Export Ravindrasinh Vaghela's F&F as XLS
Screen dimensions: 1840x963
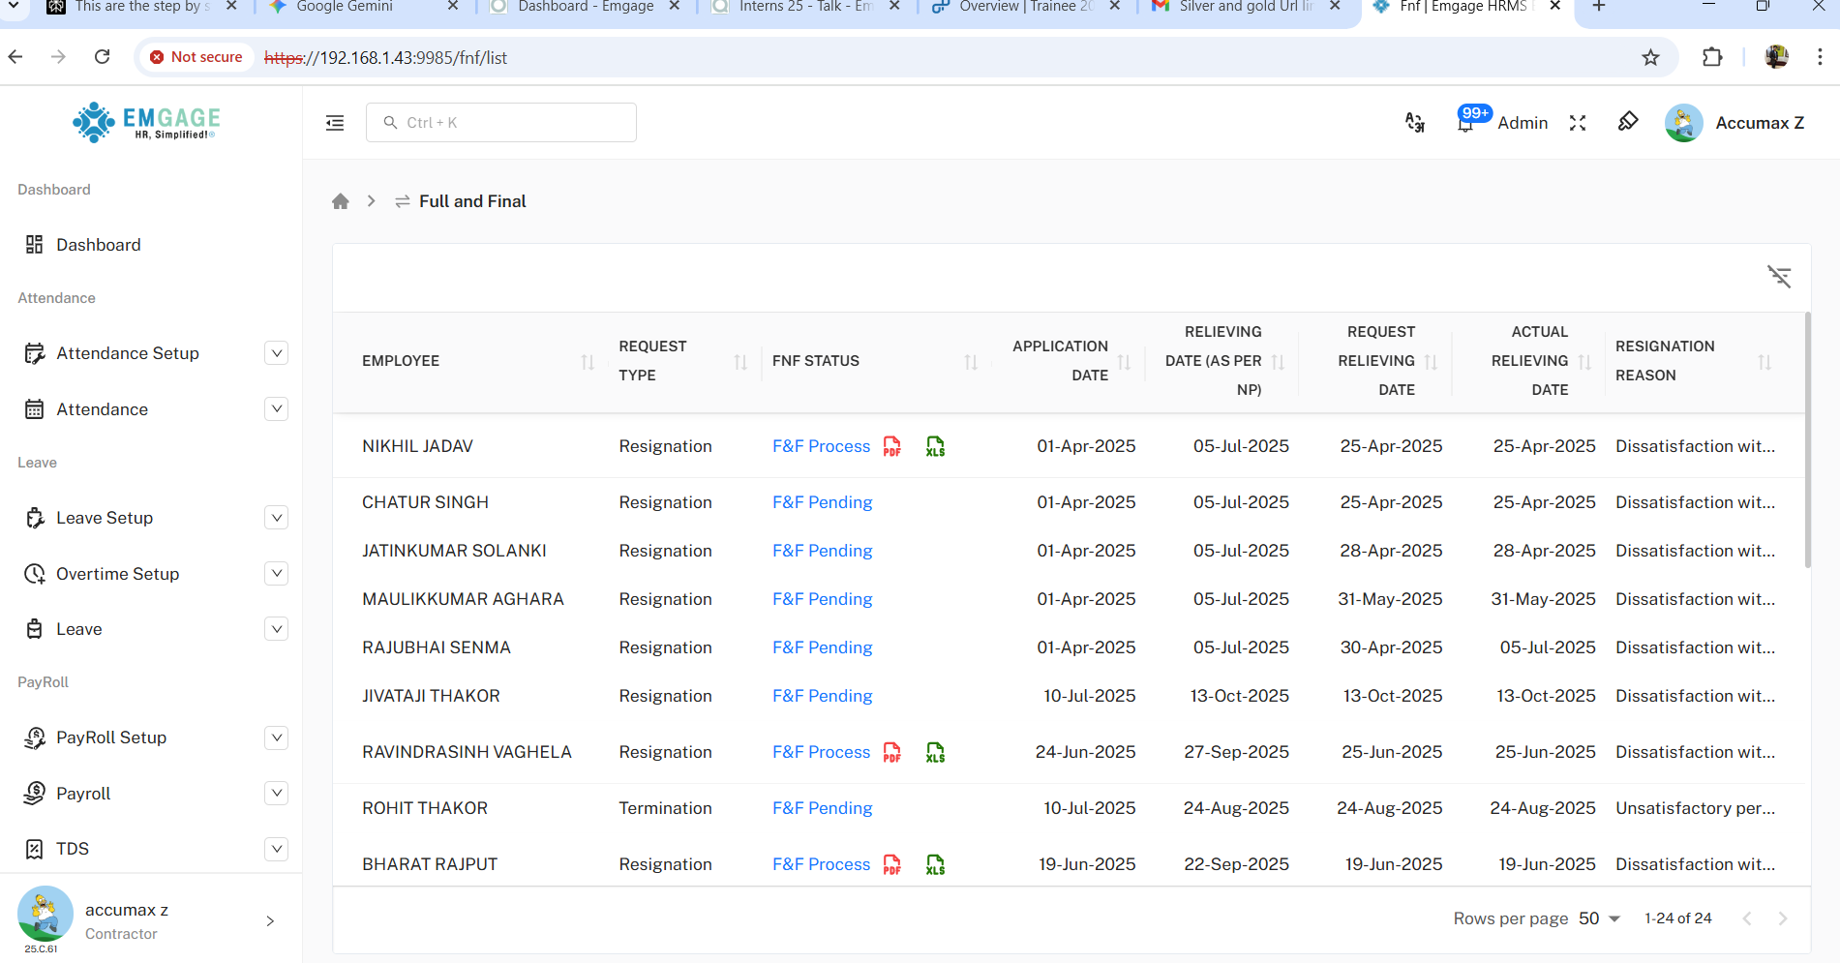(935, 752)
